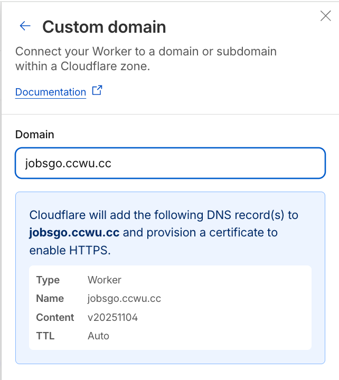The image size is (339, 380).
Task: Open the Documentation link
Action: tap(51, 92)
